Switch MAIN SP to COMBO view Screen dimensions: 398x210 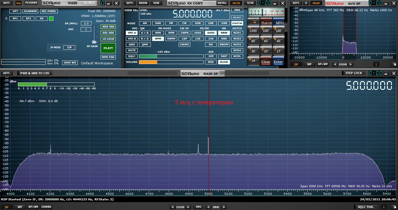pyautogui.click(x=46, y=207)
